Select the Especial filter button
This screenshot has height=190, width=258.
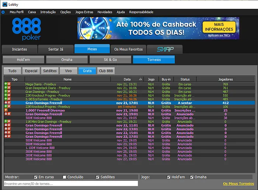31,71
